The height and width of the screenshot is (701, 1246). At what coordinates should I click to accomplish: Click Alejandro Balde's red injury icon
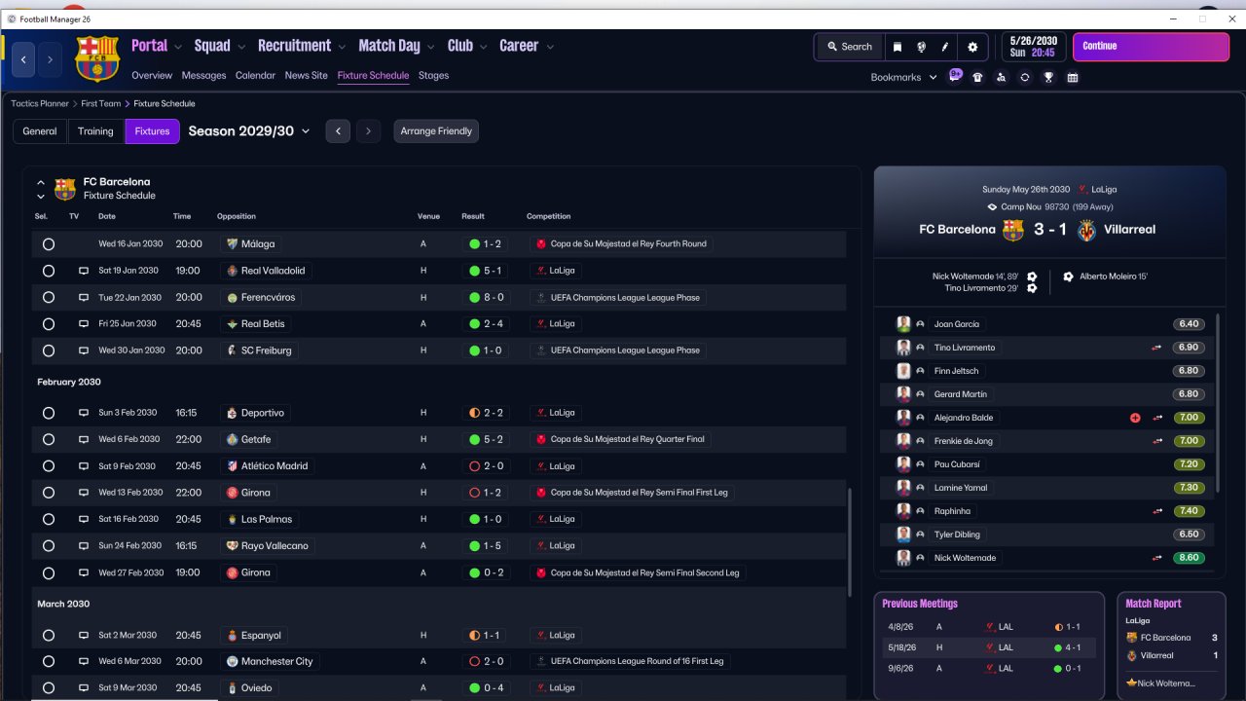click(1135, 418)
